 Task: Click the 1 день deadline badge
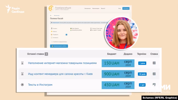click(142, 63)
